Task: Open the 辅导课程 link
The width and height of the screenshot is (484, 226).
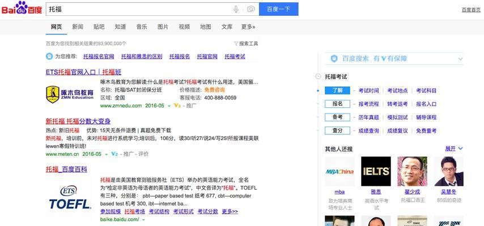Action: [426, 118]
